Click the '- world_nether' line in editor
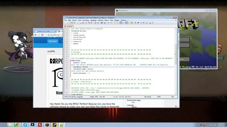 78,35
